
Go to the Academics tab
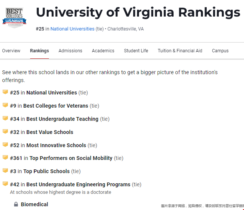pyautogui.click(x=103, y=51)
